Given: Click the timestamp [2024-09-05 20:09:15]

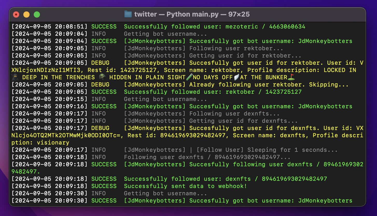Looking at the screenshot, I should point(50,99).
